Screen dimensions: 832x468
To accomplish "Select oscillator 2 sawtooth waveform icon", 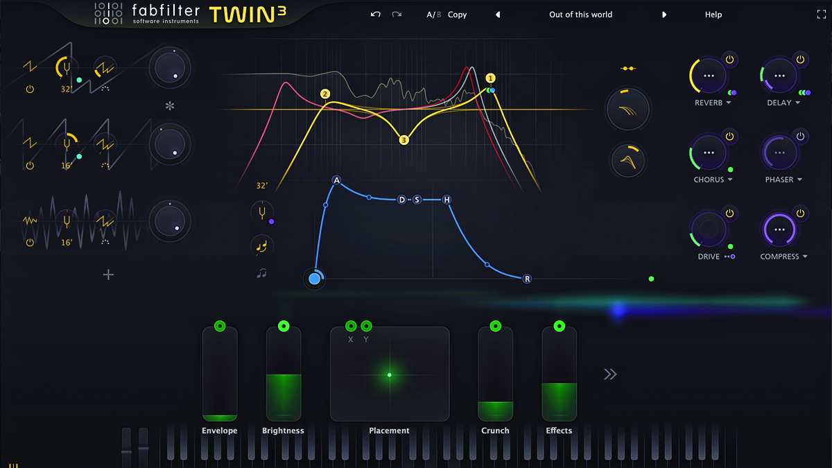I will pos(30,144).
